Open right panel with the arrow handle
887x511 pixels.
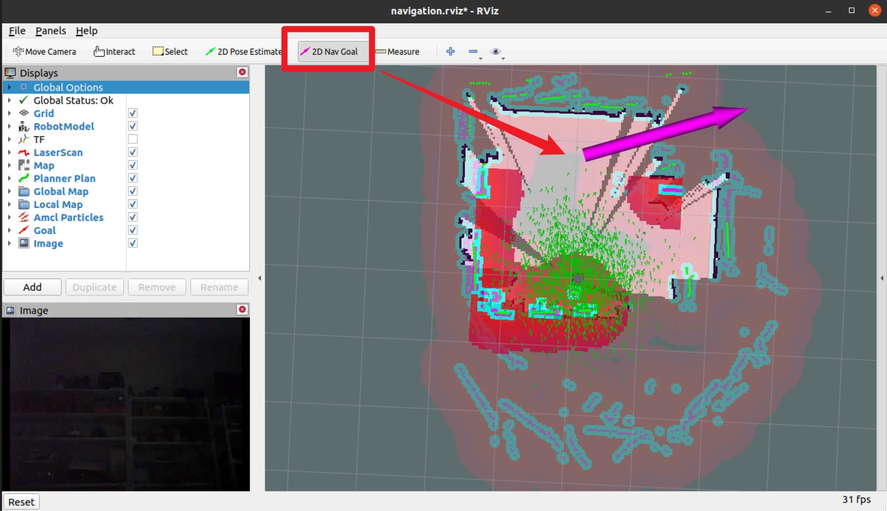[x=882, y=278]
